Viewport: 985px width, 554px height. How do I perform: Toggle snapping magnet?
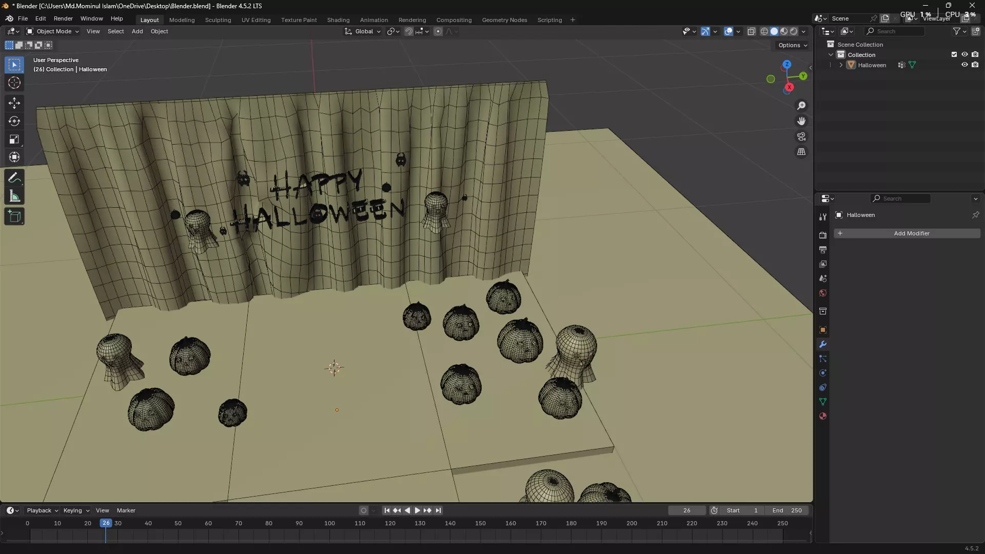[409, 31]
